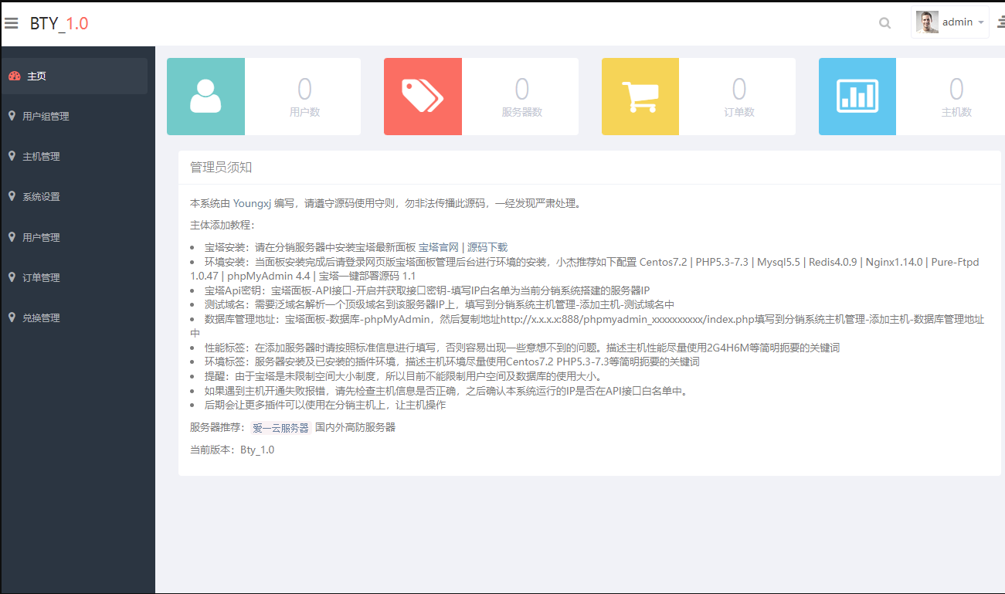Visit the 爱一云服务器 link

pyautogui.click(x=280, y=427)
